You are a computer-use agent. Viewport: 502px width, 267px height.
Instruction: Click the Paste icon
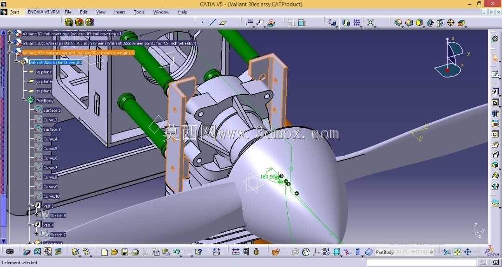(x=166, y=252)
